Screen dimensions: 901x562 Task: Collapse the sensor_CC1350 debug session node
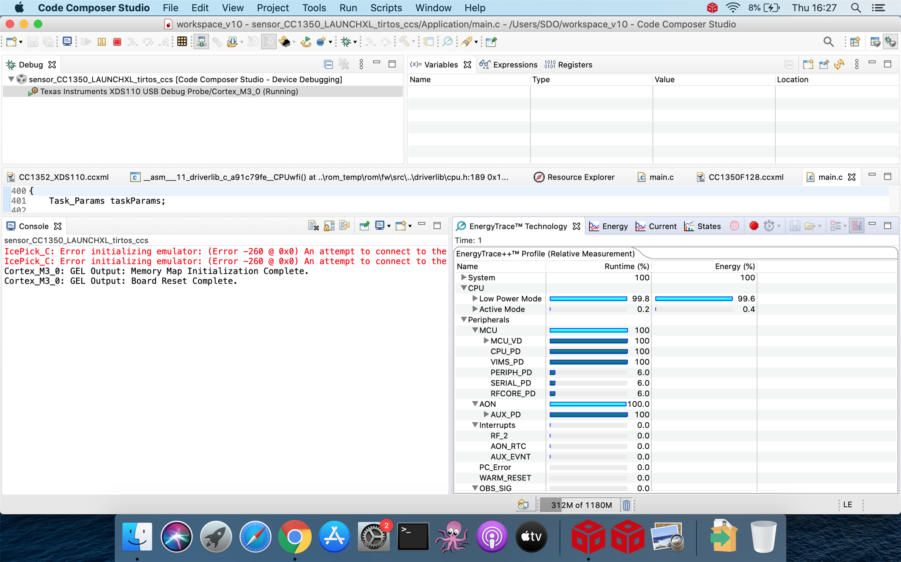[11, 79]
